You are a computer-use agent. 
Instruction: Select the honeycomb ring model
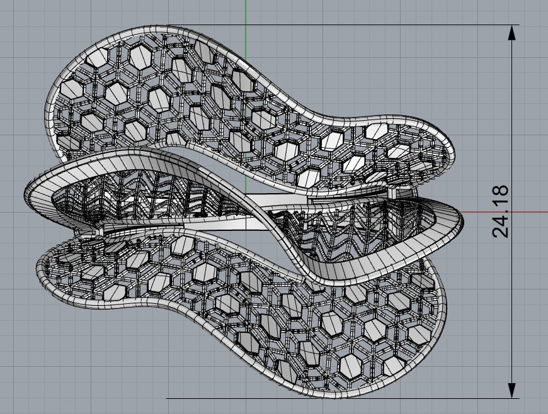click(x=244, y=211)
